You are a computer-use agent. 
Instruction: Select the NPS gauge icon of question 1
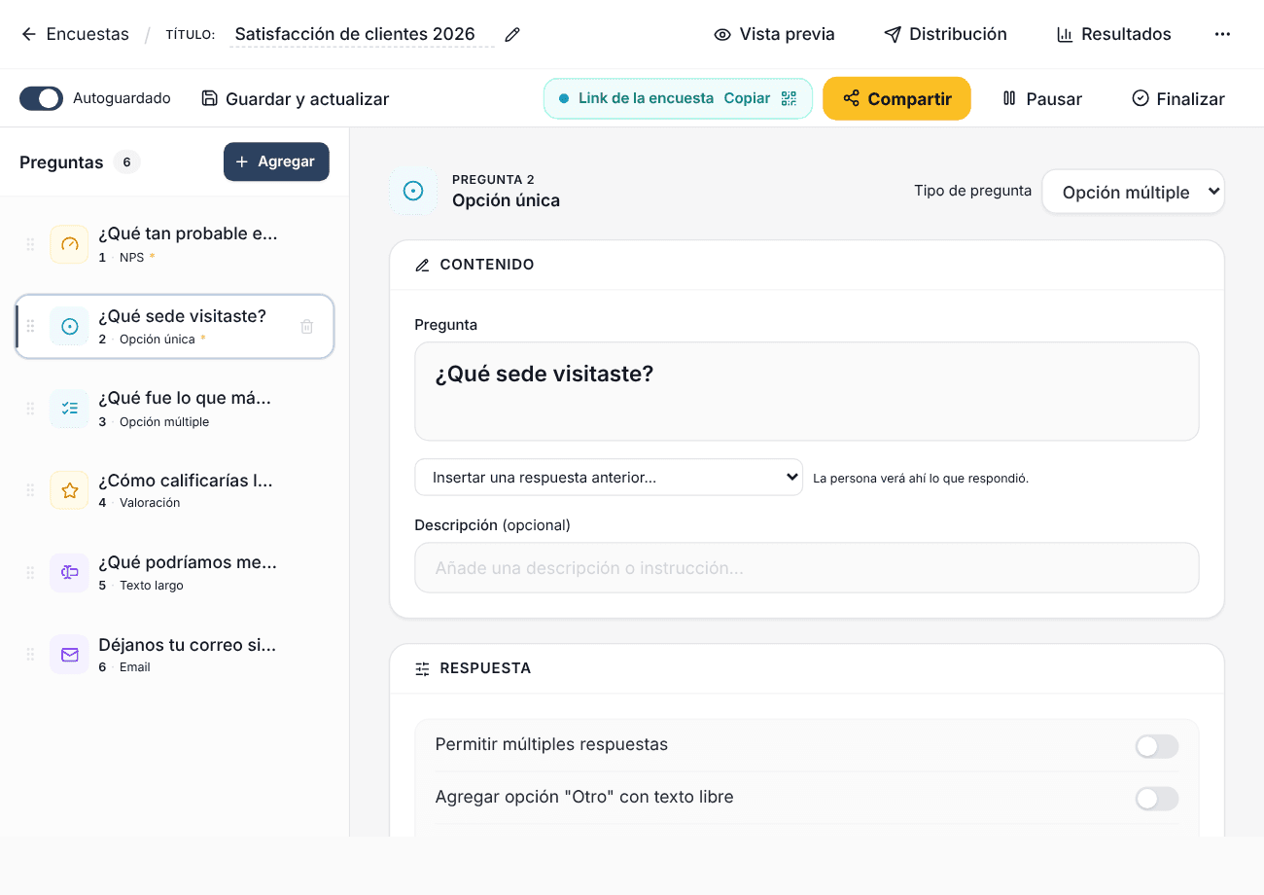point(69,244)
